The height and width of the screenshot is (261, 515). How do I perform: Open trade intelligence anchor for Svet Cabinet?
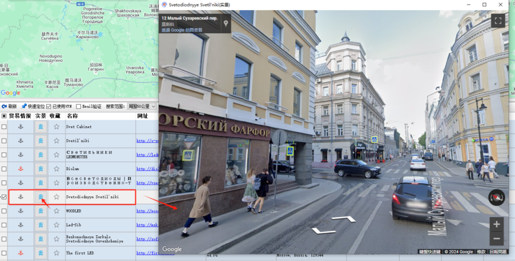[21, 127]
